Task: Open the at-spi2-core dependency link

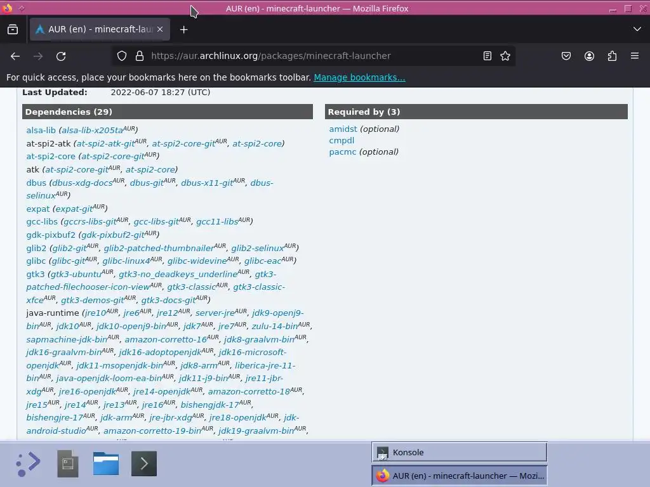Action: pos(51,156)
